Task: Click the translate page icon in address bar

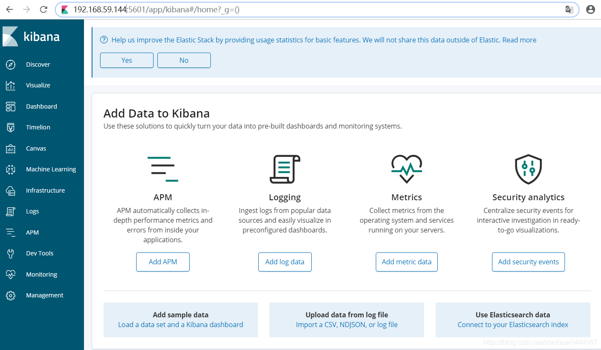Action: (569, 9)
